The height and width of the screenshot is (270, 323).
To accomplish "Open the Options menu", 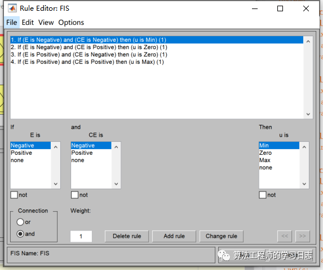I will coord(71,22).
